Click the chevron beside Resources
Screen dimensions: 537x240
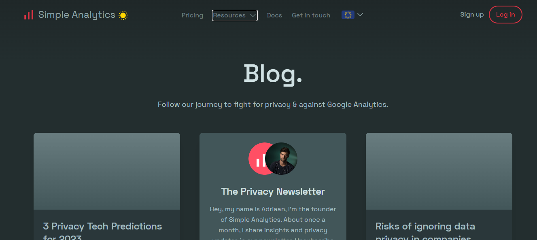coord(253,15)
